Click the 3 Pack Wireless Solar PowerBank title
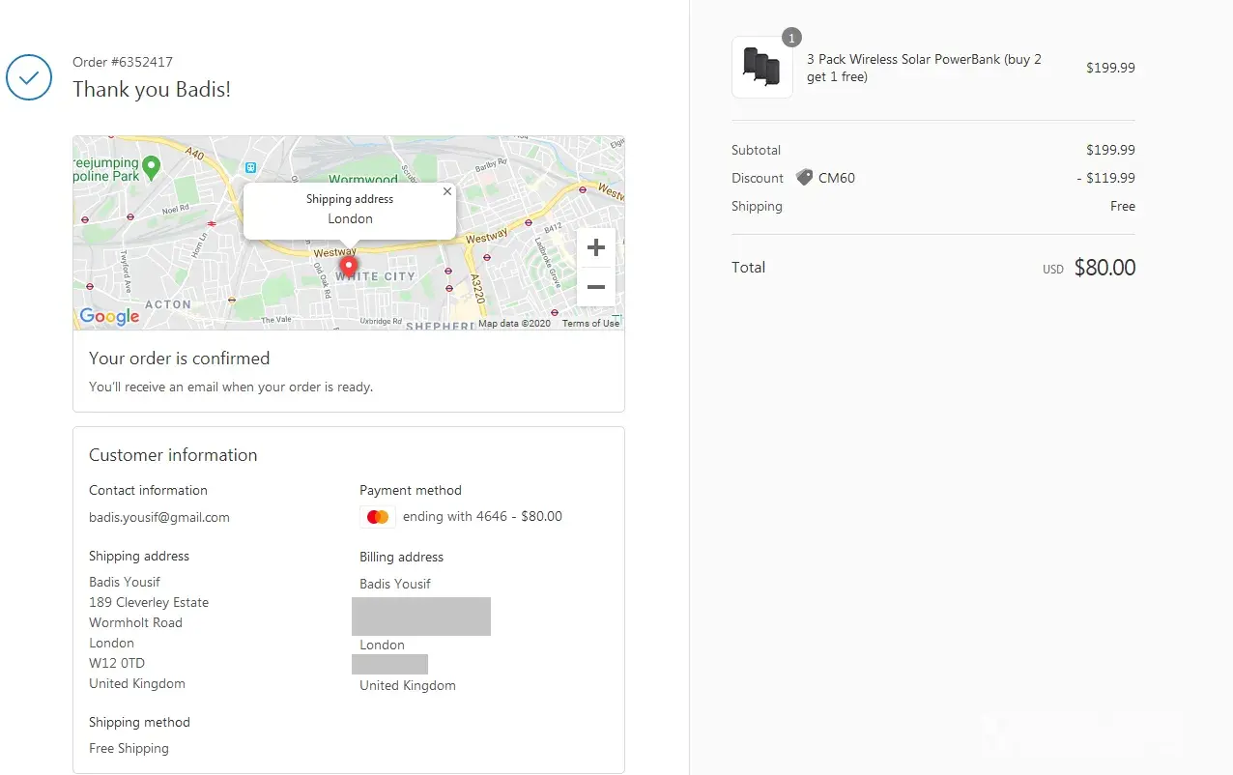The image size is (1233, 775). pyautogui.click(x=923, y=68)
